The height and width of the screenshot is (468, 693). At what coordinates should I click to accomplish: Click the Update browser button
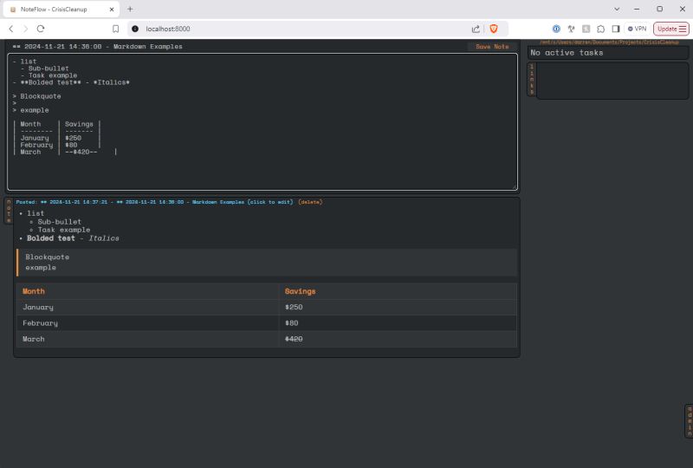tap(670, 29)
